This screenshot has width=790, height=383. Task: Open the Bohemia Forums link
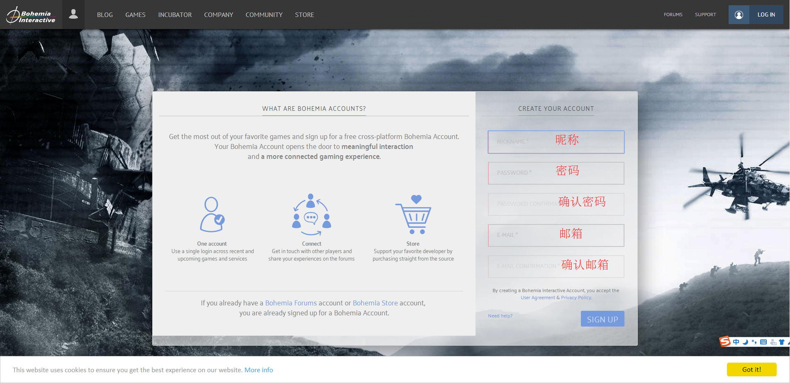tap(291, 303)
